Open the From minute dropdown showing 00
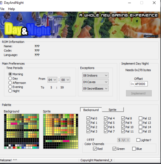Viewport: 161px width, 164px height. pos(65,80)
